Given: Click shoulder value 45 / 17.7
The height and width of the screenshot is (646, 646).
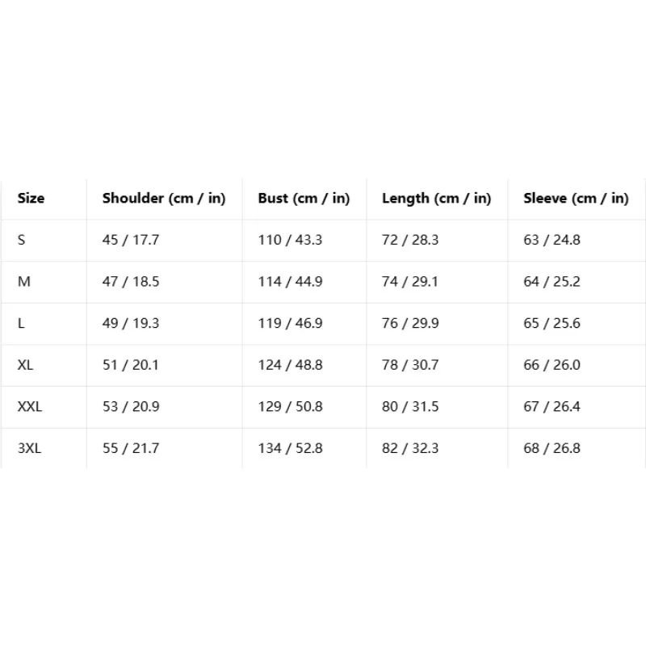Looking at the screenshot, I should tap(131, 240).
